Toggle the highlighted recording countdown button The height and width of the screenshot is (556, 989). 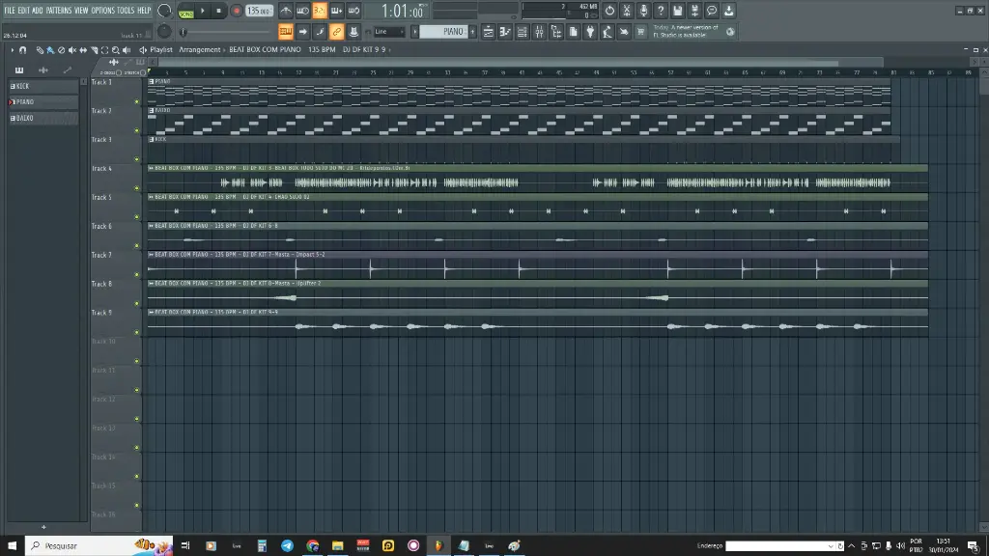(320, 11)
